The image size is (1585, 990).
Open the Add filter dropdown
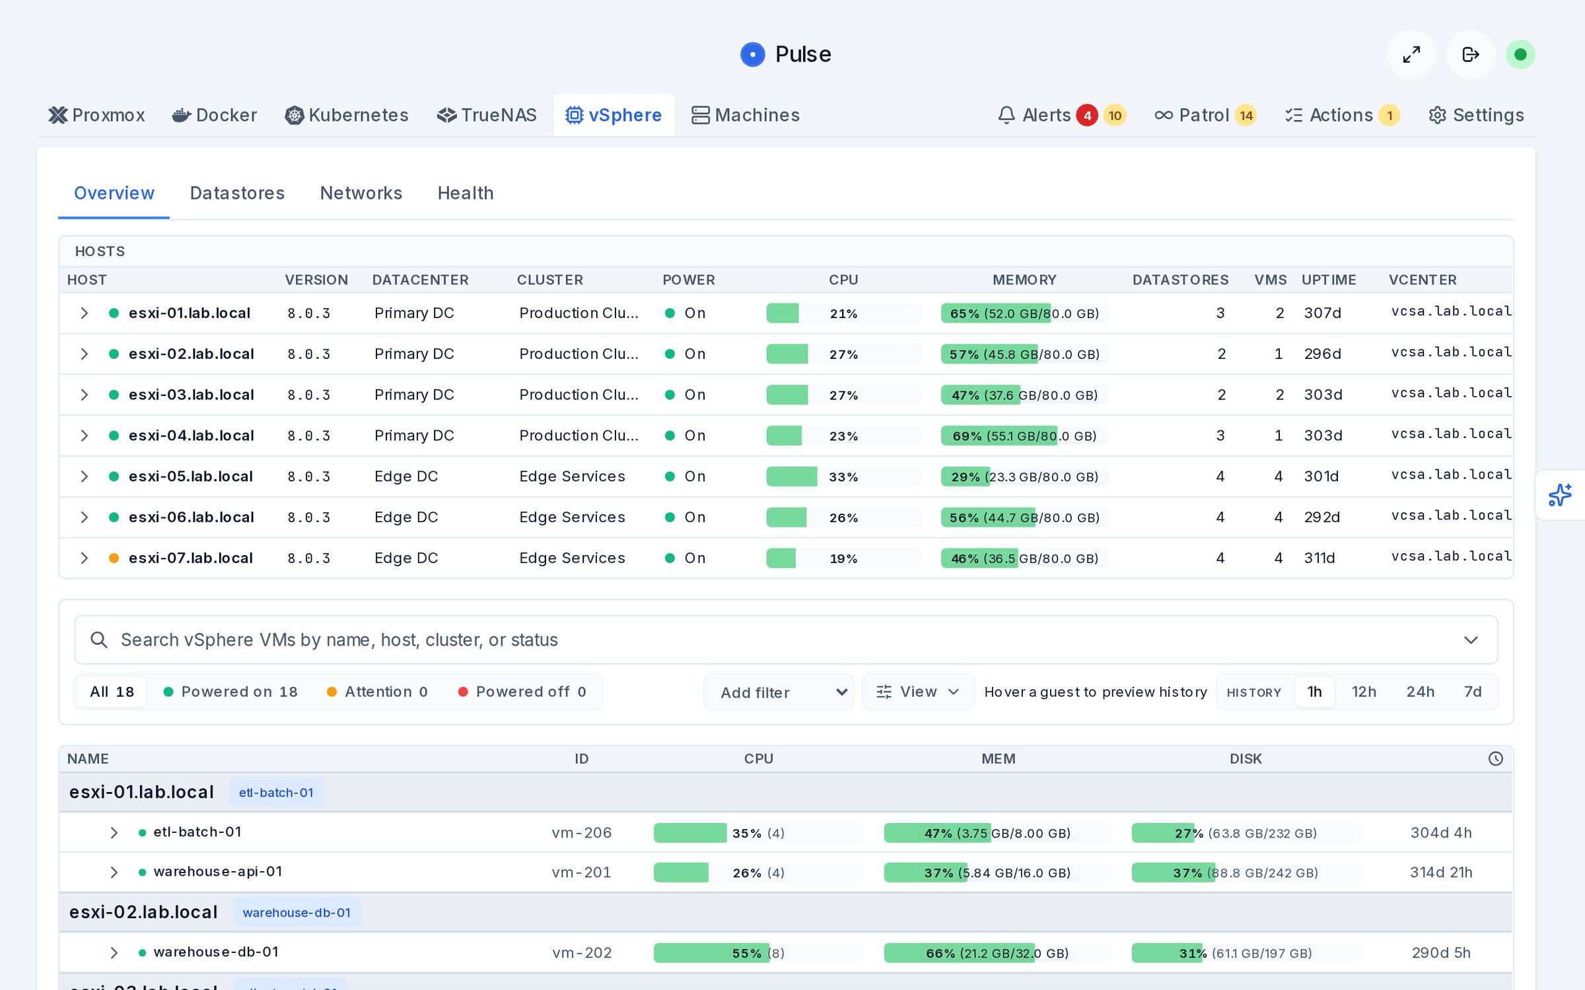coord(779,692)
